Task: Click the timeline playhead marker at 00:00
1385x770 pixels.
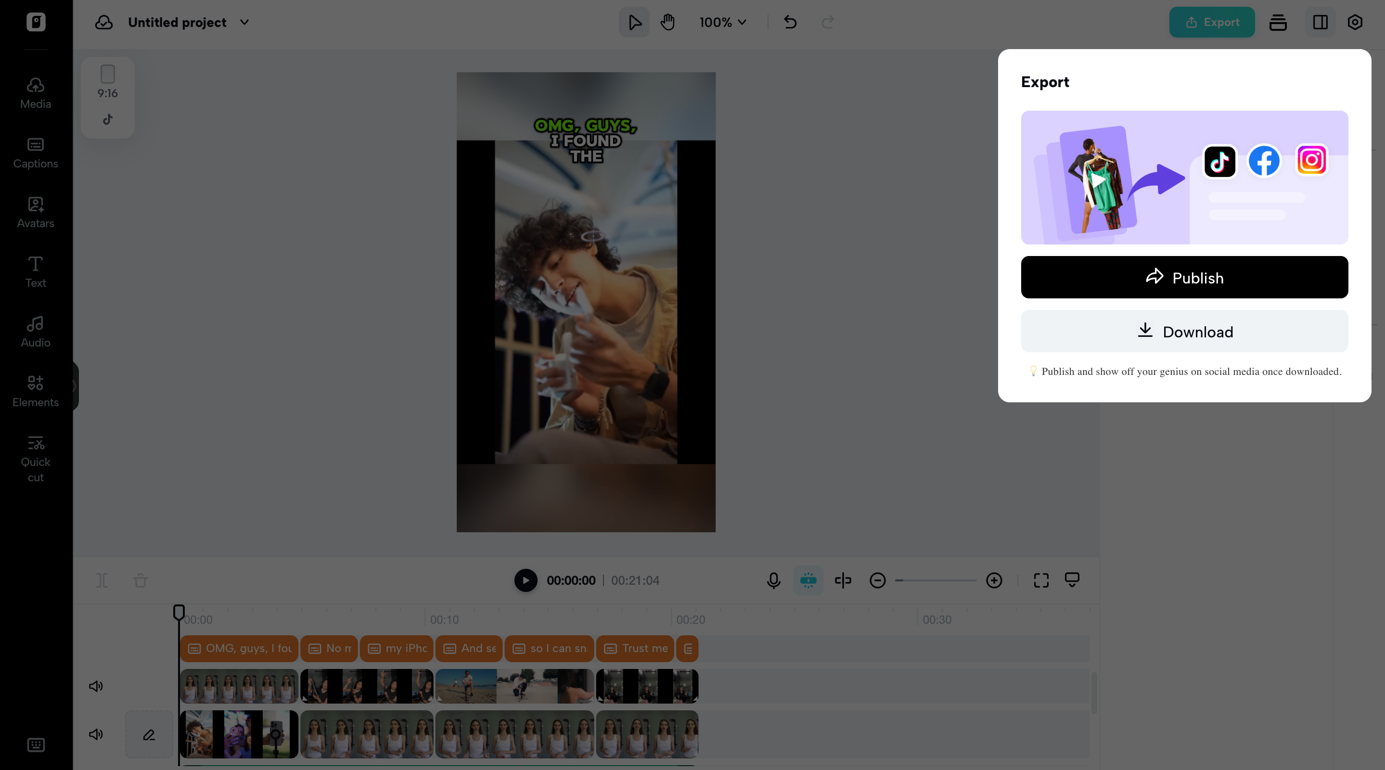Action: (x=179, y=613)
